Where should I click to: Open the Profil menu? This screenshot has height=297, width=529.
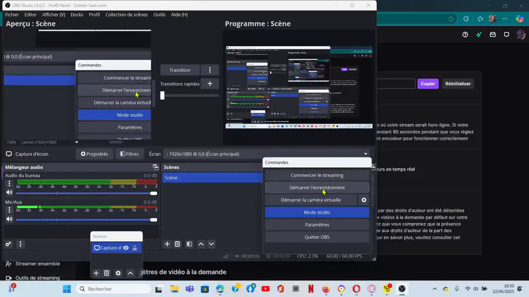pos(94,15)
